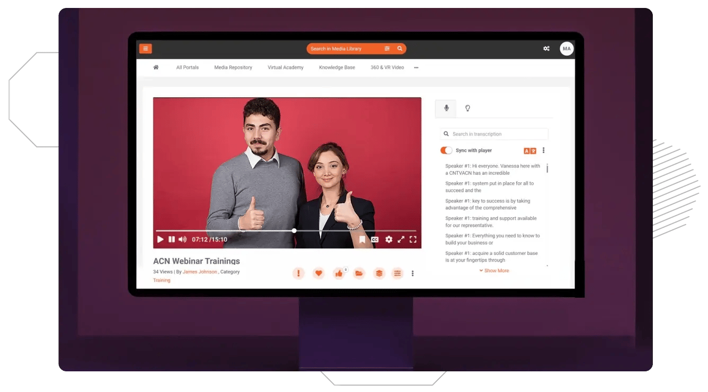708x392 pixels.
Task: Like the video with thumbs-up
Action: [x=339, y=273]
